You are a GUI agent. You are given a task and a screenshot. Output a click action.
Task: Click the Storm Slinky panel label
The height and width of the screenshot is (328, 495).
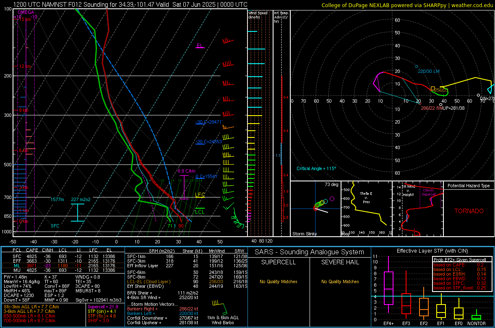(x=304, y=234)
